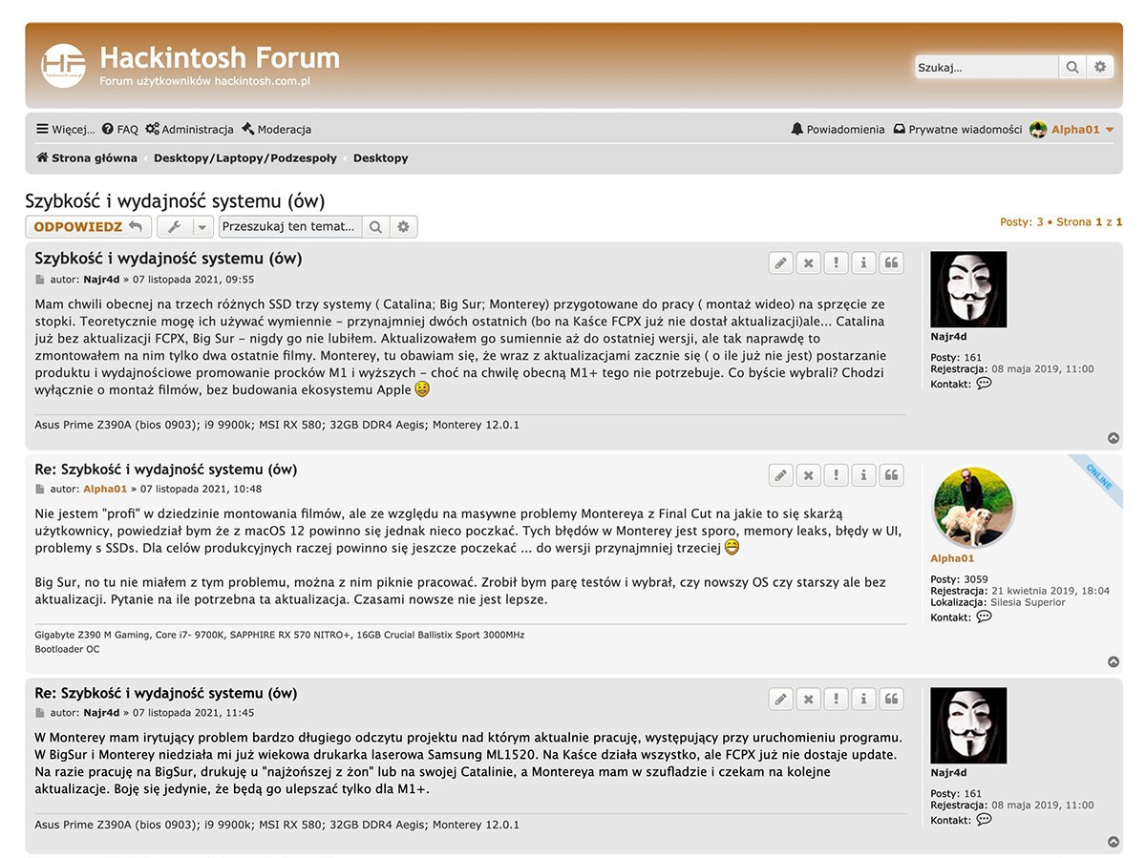Quote Alpha01's reply

coord(891,474)
